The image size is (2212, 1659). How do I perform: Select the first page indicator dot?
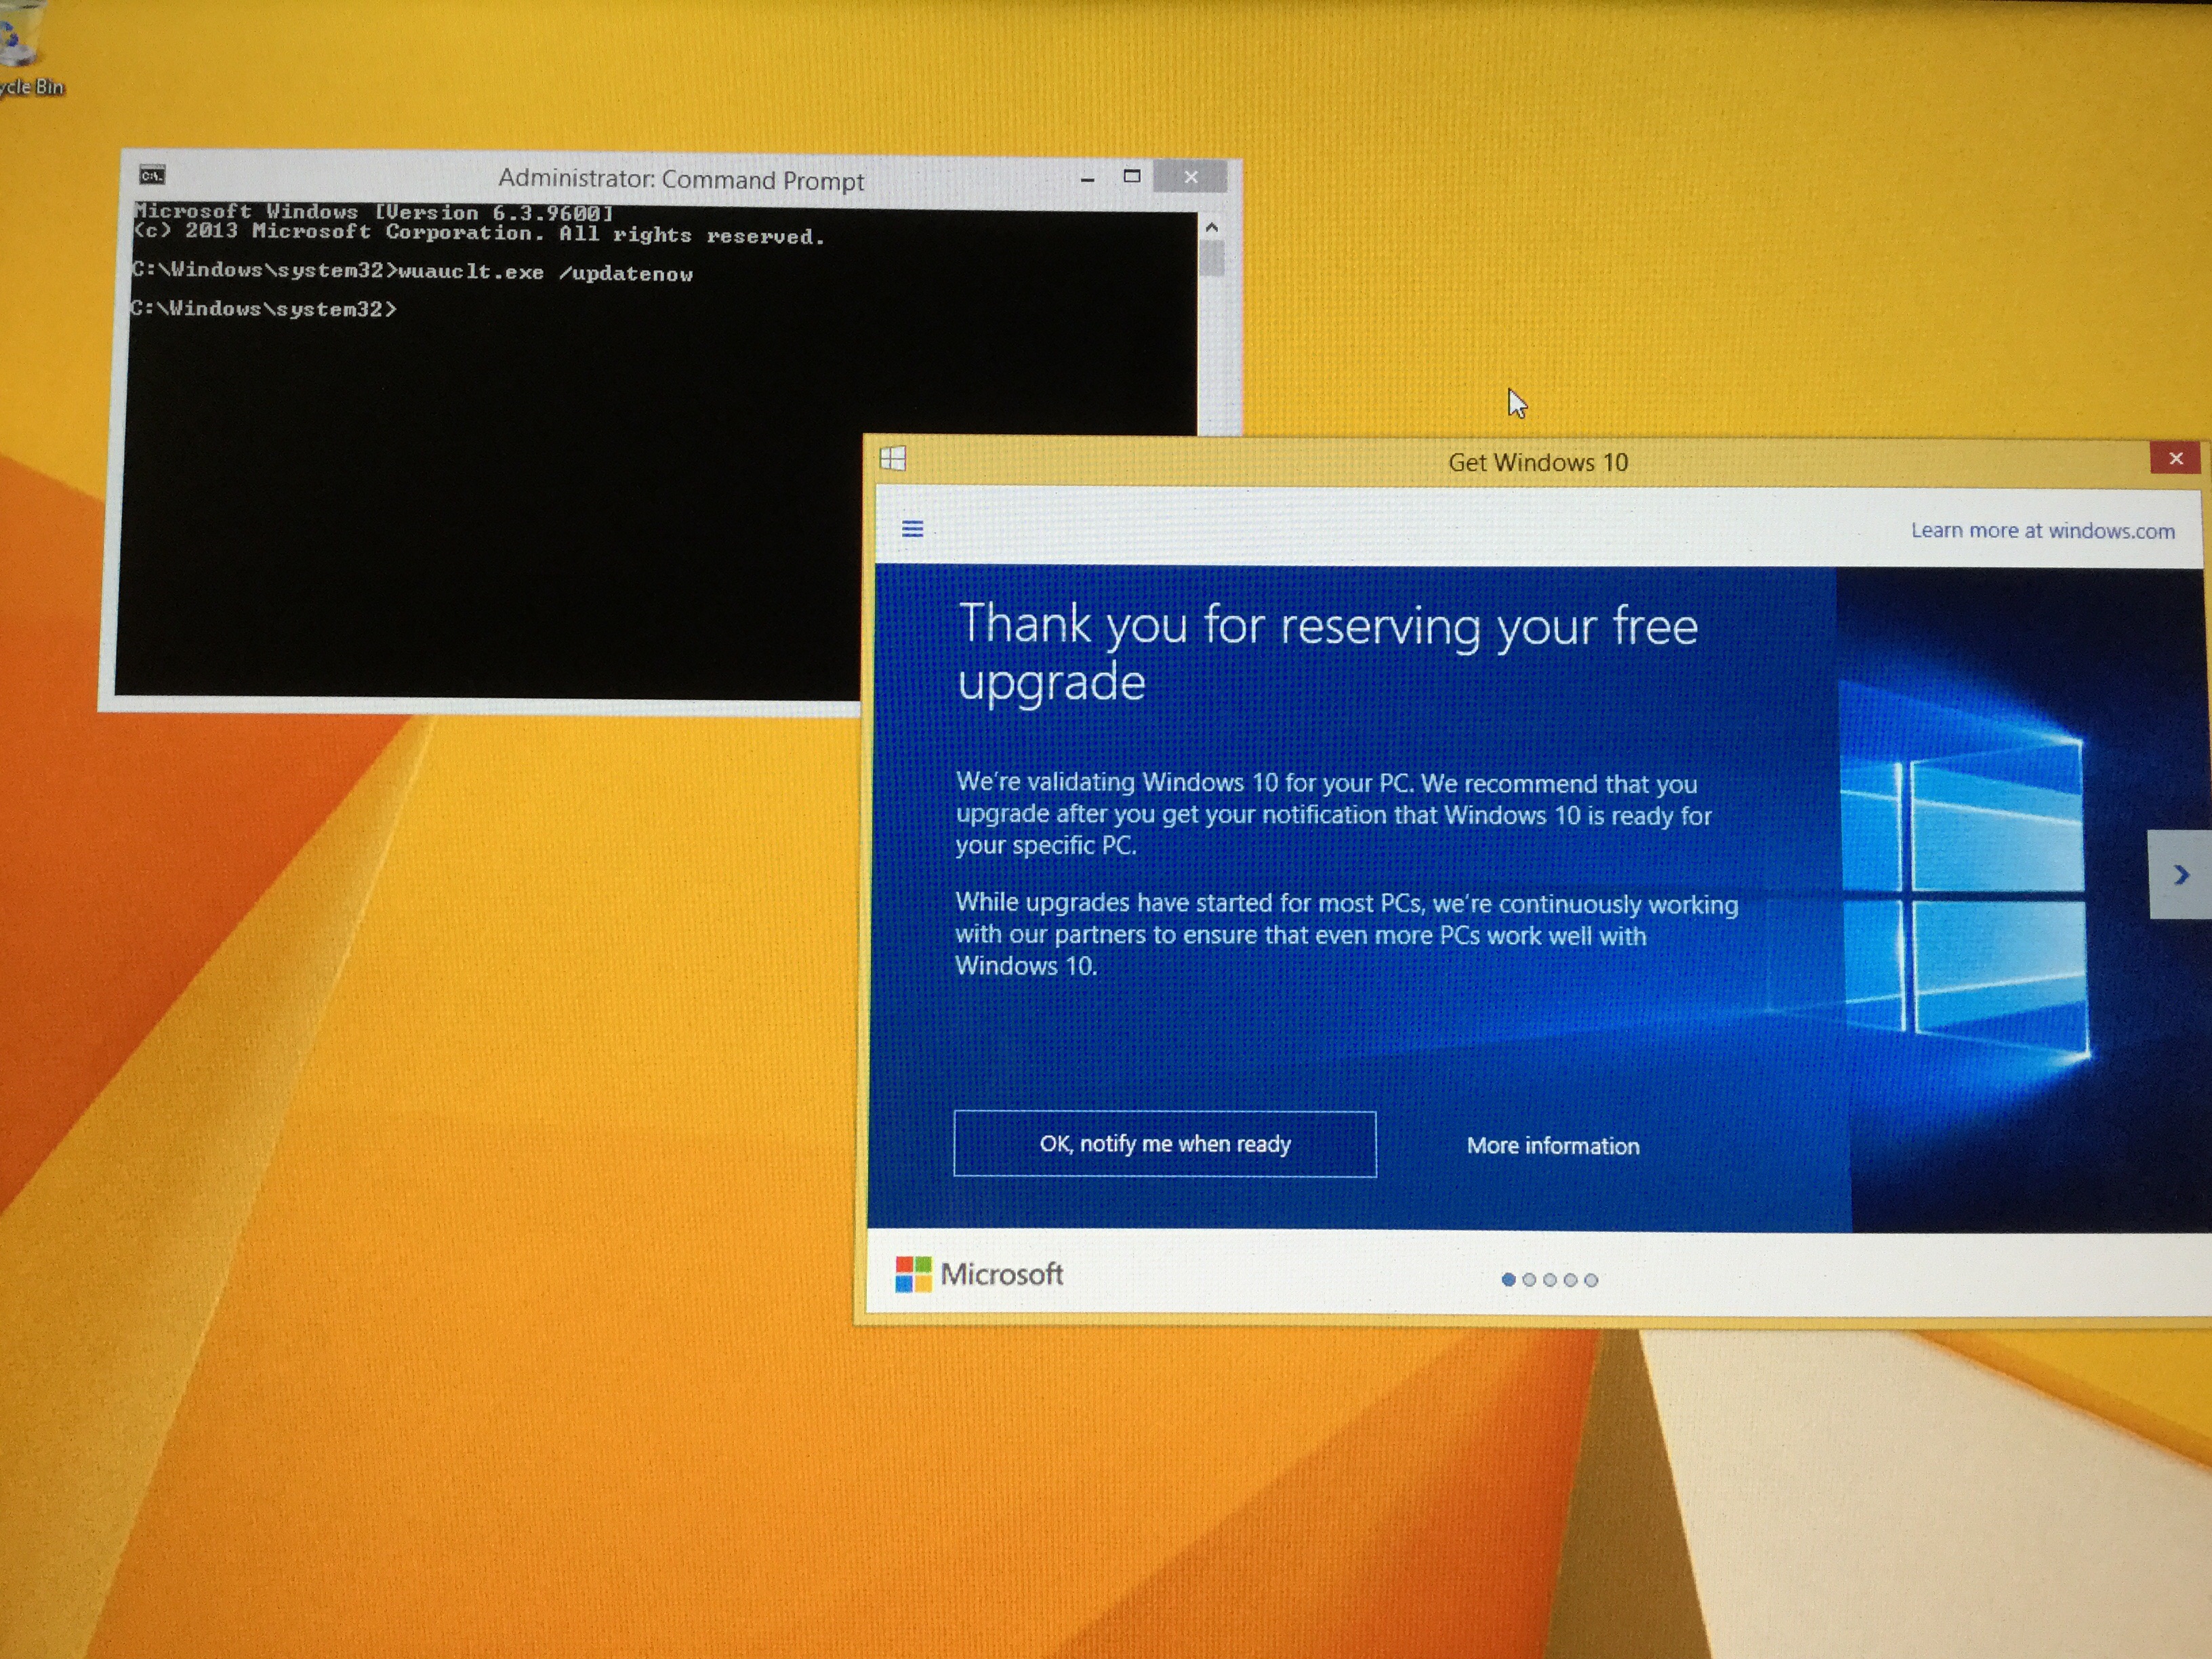[x=1508, y=1279]
